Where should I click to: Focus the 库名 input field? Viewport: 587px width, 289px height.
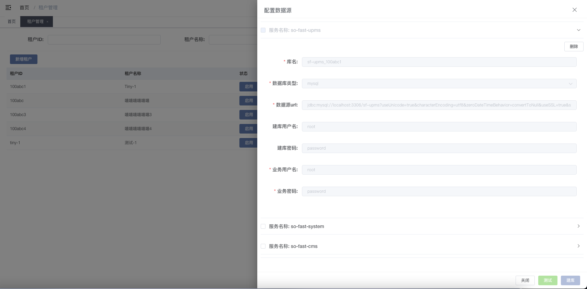pyautogui.click(x=439, y=62)
